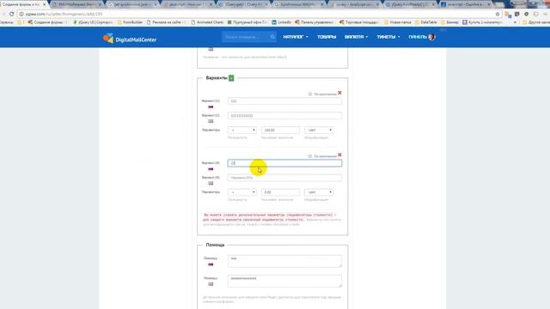
Task: Open the Новая папка bookmark folder
Action: pos(398,22)
